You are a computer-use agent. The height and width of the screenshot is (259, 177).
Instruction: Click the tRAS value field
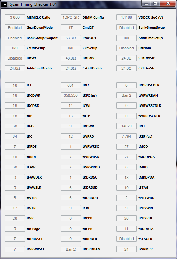pyautogui.click(x=15, y=126)
